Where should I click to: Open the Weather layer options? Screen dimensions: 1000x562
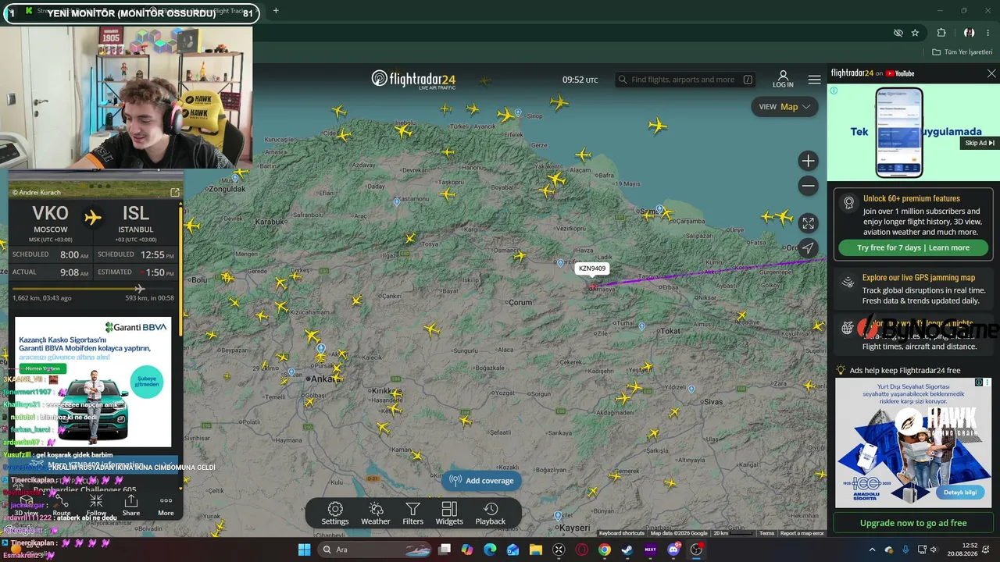click(375, 514)
